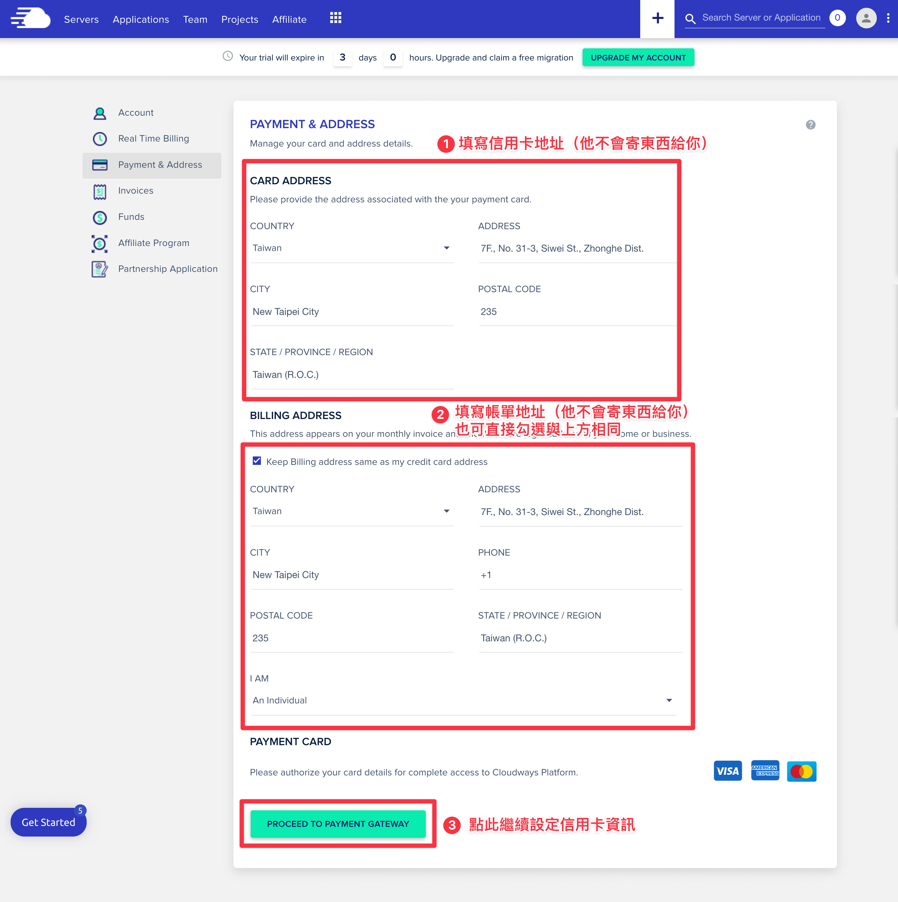Screen dimensions: 898x902
Task: Click Upgrade My Account button
Action: pyautogui.click(x=638, y=57)
